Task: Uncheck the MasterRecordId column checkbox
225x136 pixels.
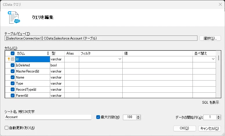Action: click(x=13, y=71)
